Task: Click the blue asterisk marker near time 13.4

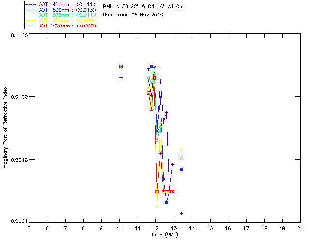Action: (x=182, y=170)
